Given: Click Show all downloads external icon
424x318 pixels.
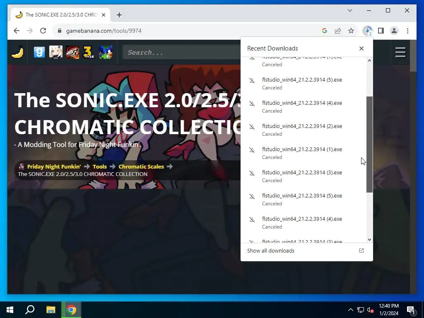Looking at the screenshot, I should [361, 251].
